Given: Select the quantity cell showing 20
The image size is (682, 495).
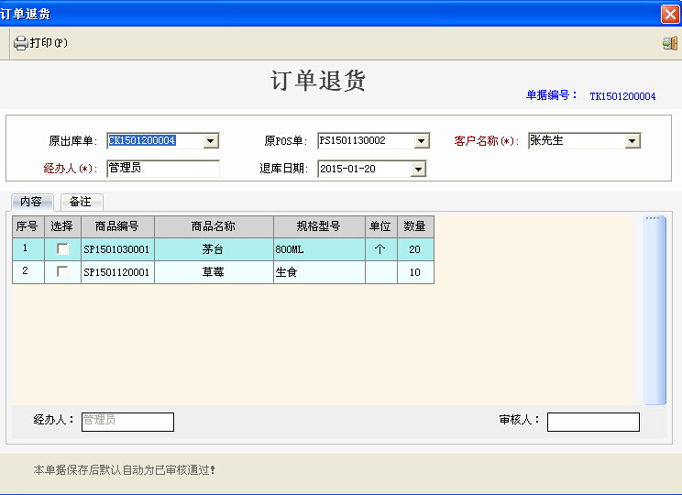Looking at the screenshot, I should pos(415,249).
